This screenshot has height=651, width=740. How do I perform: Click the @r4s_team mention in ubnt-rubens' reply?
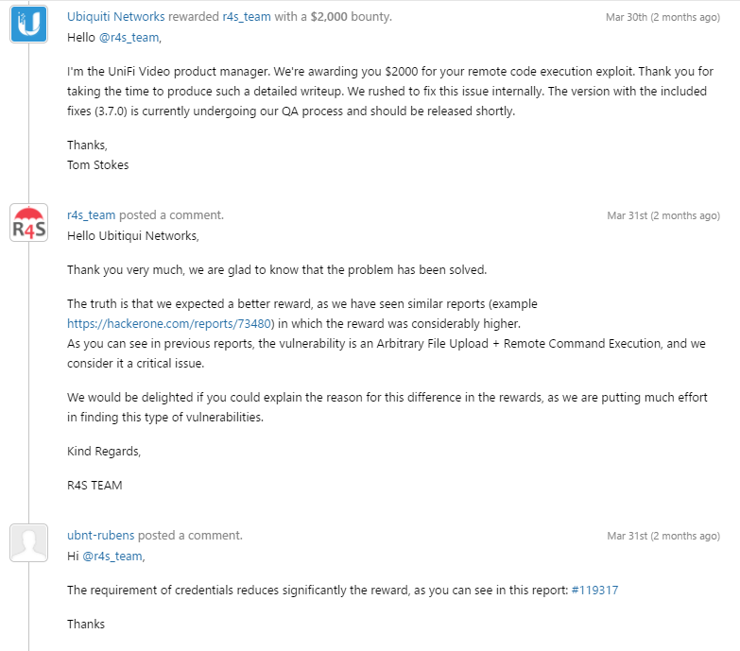tap(112, 557)
